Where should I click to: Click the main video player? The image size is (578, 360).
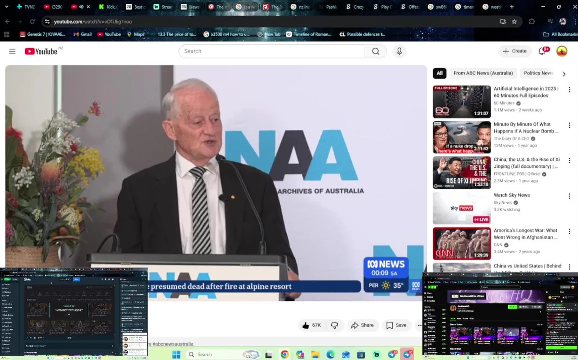tap(216, 183)
